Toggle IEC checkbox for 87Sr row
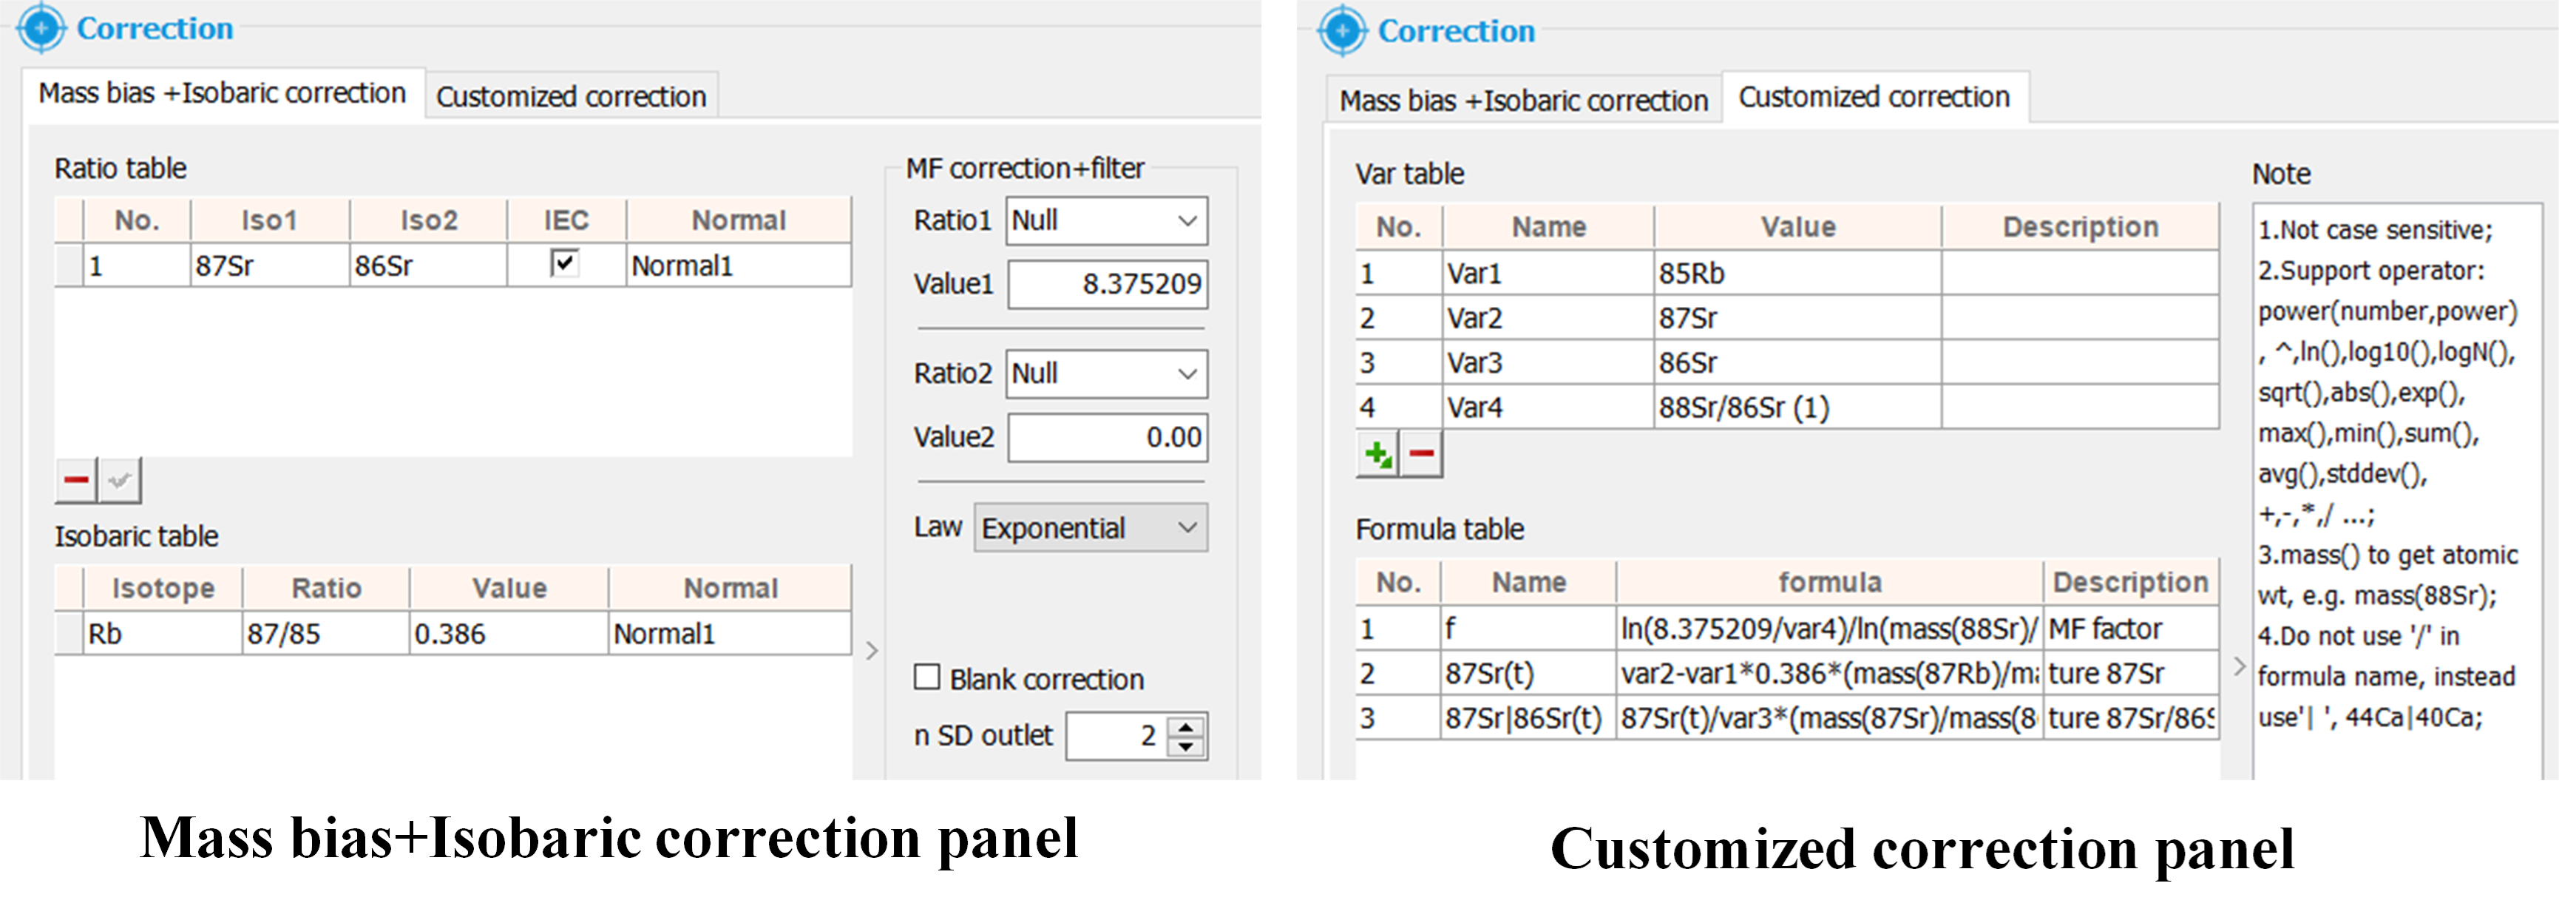This screenshot has width=2559, height=920. [564, 263]
